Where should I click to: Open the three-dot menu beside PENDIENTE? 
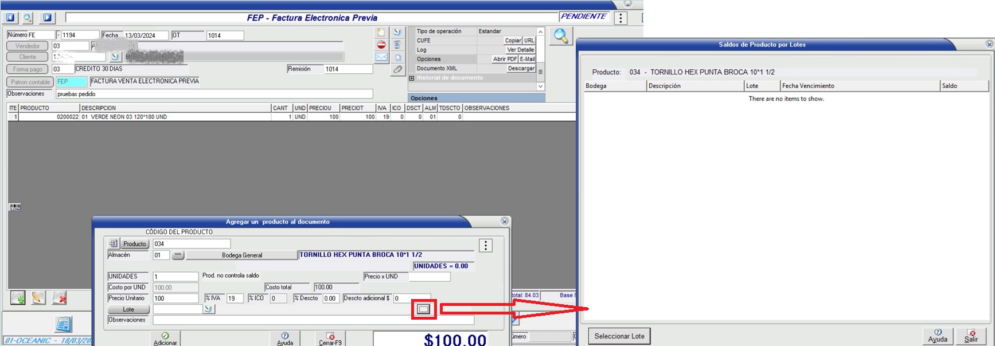[621, 18]
